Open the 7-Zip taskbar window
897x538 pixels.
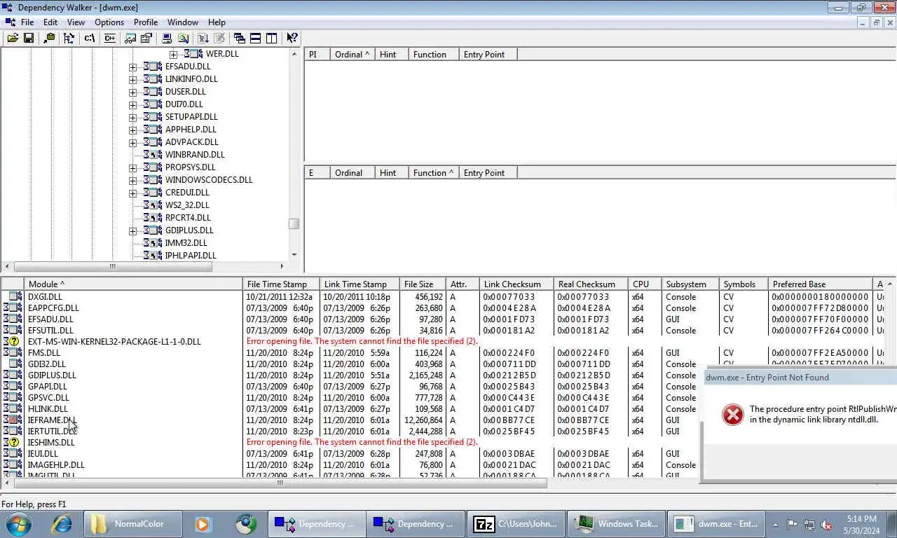(516, 523)
